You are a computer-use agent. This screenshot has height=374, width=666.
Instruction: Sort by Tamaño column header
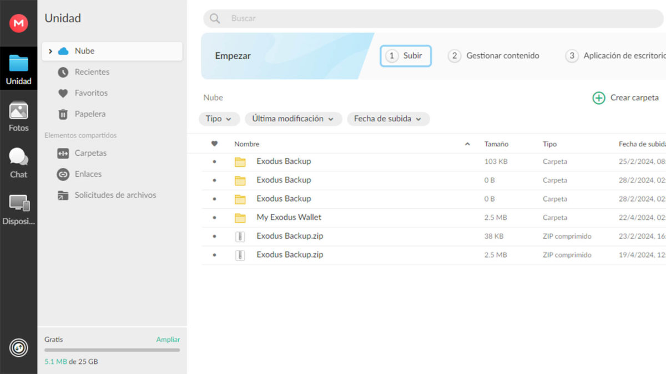tap(496, 144)
